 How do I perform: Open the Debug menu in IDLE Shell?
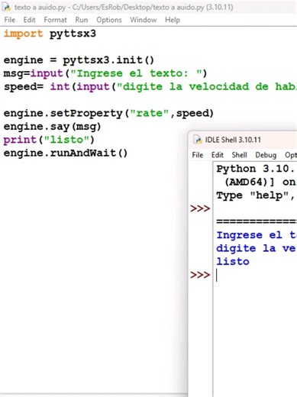[266, 155]
